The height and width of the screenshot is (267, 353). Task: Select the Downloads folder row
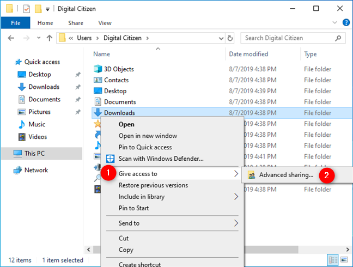(x=222, y=113)
